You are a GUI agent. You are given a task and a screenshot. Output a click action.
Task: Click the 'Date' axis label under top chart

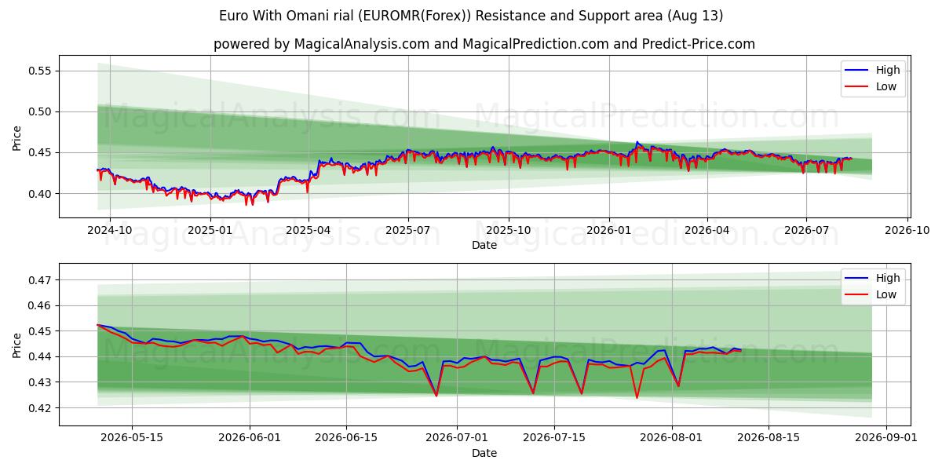484,245
